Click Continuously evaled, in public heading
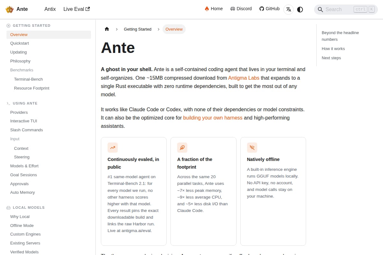 133,163
